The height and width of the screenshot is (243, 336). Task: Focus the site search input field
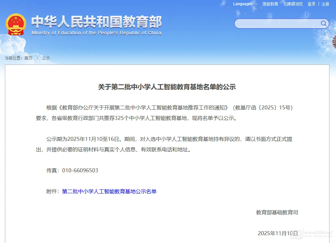click(x=278, y=24)
